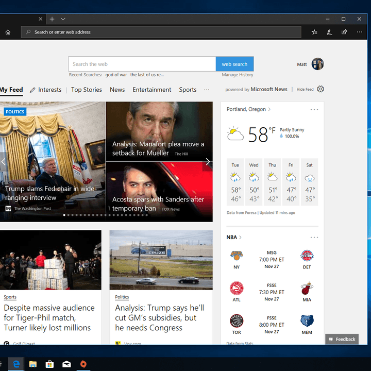Click the Search the web box
Viewport: 371px width, 371px height.
[x=142, y=64]
